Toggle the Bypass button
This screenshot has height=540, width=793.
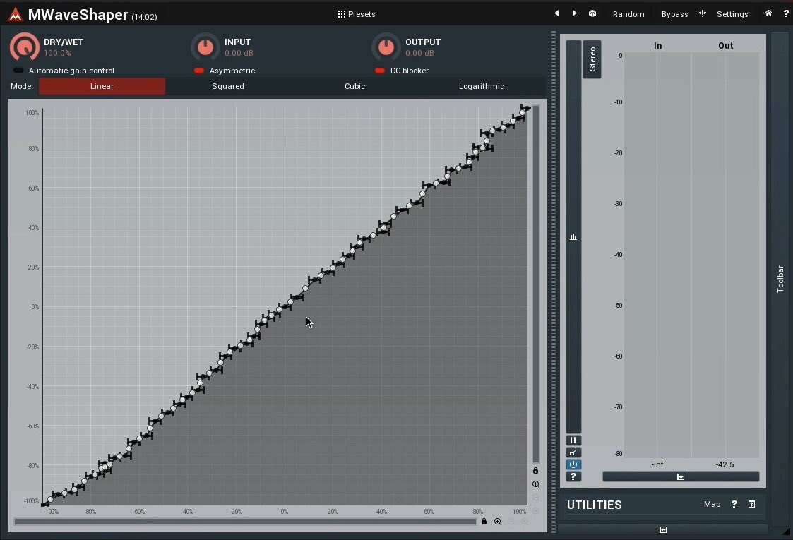(674, 14)
